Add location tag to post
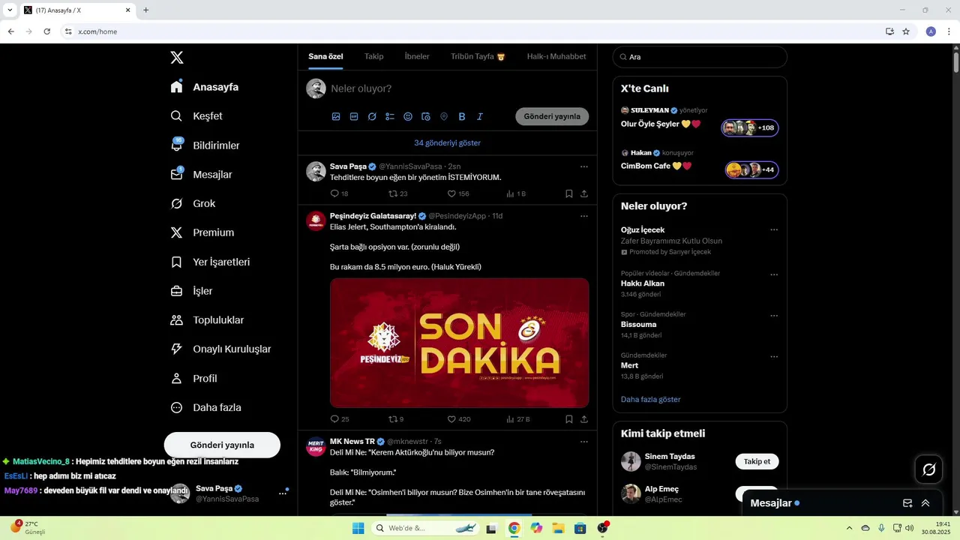Viewport: 960px width, 540px height. coord(444,117)
